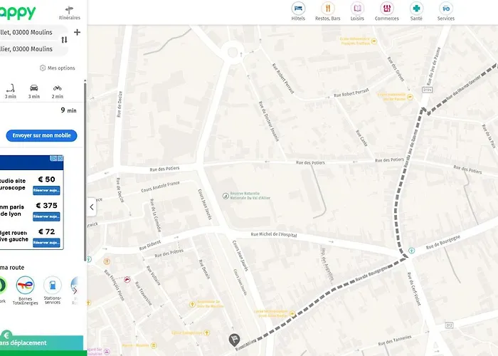Open the Services category
The height and width of the screenshot is (356, 498).
pos(445,9)
